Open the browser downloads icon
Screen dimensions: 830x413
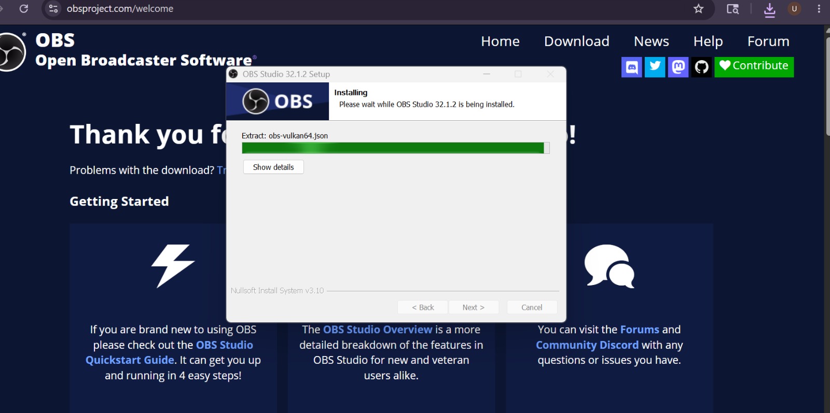coord(770,9)
